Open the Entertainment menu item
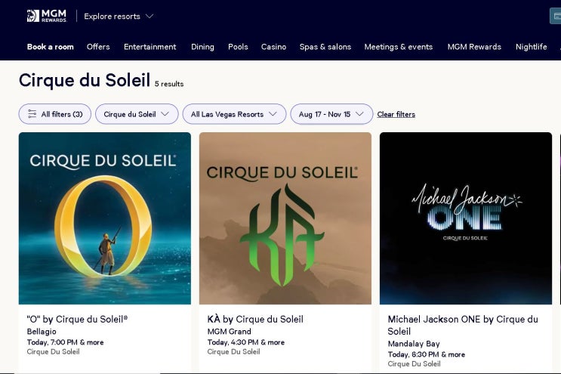Viewport: 561px width, 374px height. pos(150,47)
